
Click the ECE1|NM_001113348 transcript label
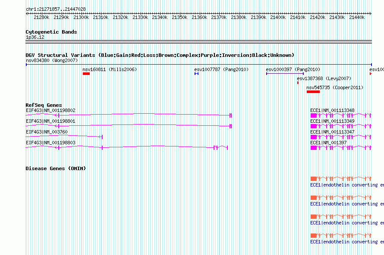[332, 111]
